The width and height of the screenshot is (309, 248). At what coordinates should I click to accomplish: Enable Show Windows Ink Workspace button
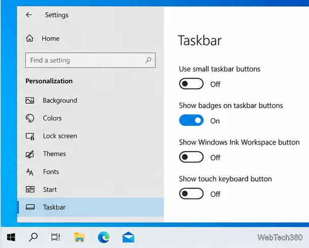click(191, 157)
